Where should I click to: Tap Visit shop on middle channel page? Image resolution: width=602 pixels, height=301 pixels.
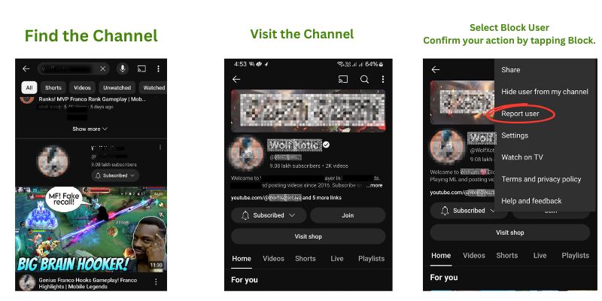pos(309,236)
